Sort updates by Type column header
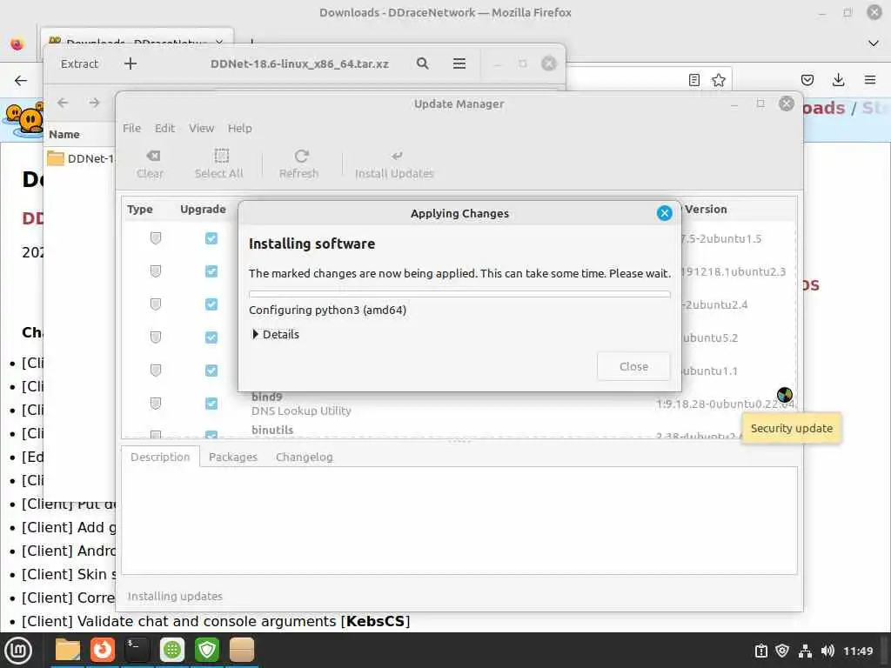 pyautogui.click(x=140, y=209)
